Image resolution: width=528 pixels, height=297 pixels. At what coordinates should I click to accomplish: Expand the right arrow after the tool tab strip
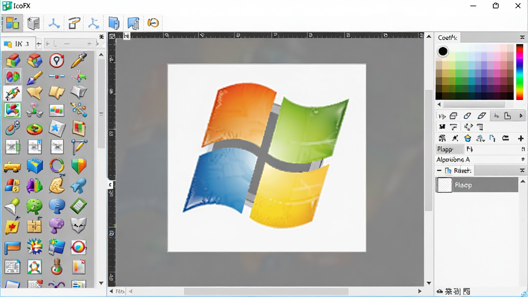97,43
